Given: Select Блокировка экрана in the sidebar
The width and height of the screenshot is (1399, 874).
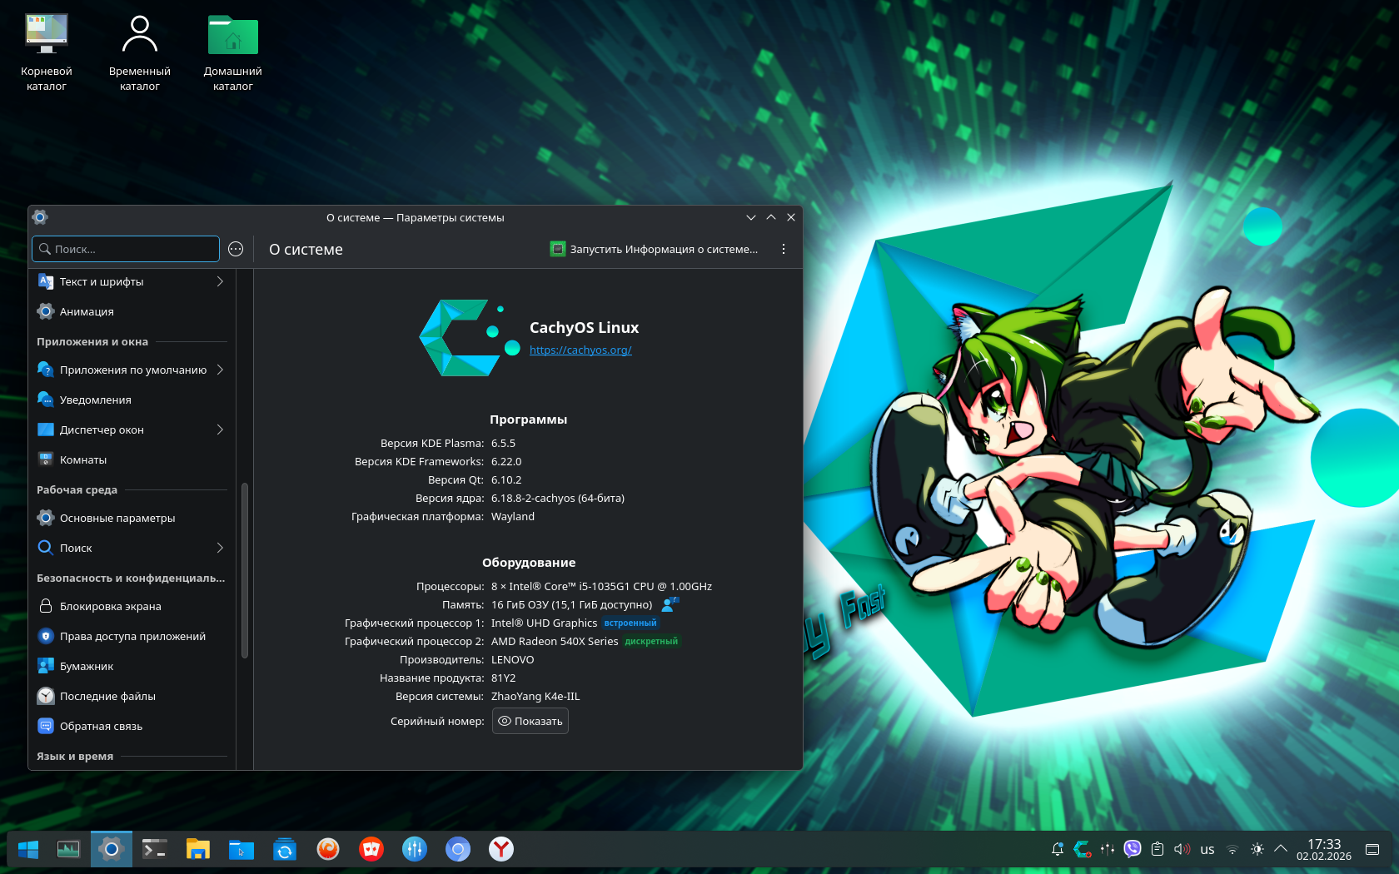Looking at the screenshot, I should pyautogui.click(x=111, y=606).
